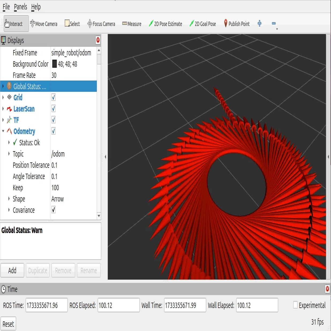The height and width of the screenshot is (331, 331).
Task: Collapse the Odometry tree item
Action: (3, 131)
